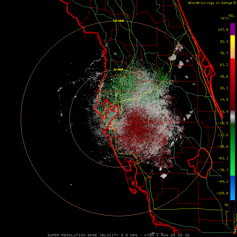Click the 30.1 velocity value
Screen dimensions: 237x237
tap(224, 88)
